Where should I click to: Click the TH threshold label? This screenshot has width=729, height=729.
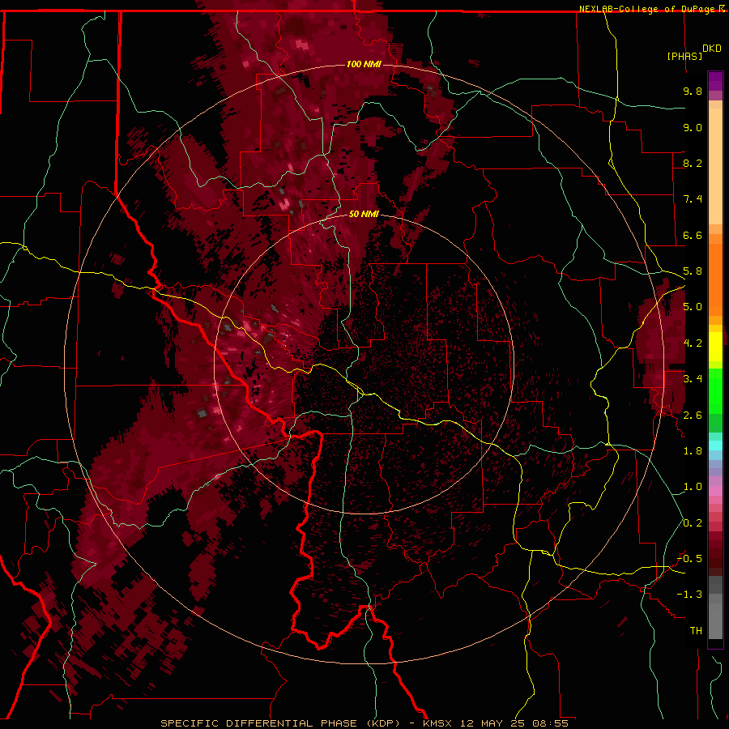[x=696, y=631]
